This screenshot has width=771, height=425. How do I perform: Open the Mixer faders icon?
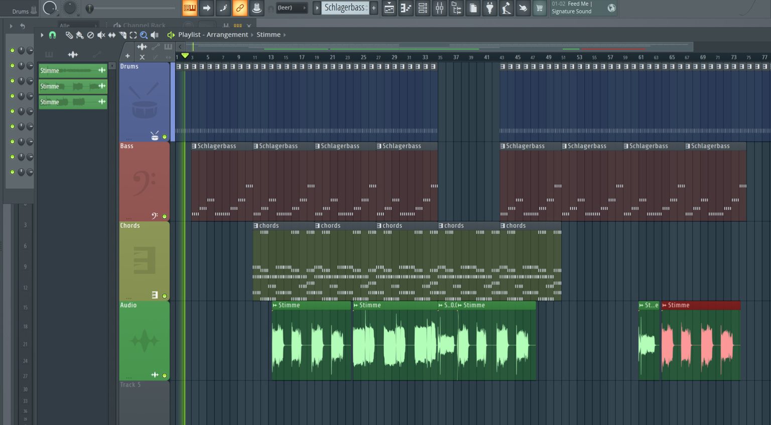[x=439, y=8]
